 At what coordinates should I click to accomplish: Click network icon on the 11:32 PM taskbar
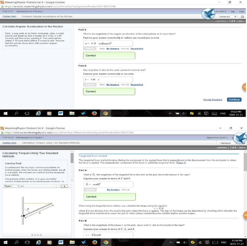point(199,113)
